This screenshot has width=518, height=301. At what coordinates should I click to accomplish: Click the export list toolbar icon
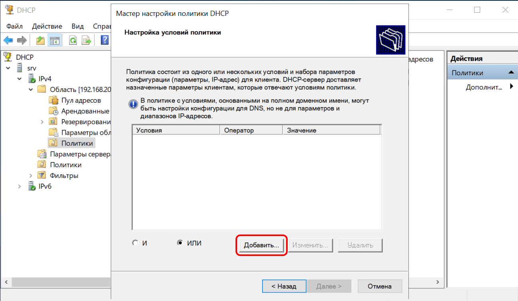[86, 40]
